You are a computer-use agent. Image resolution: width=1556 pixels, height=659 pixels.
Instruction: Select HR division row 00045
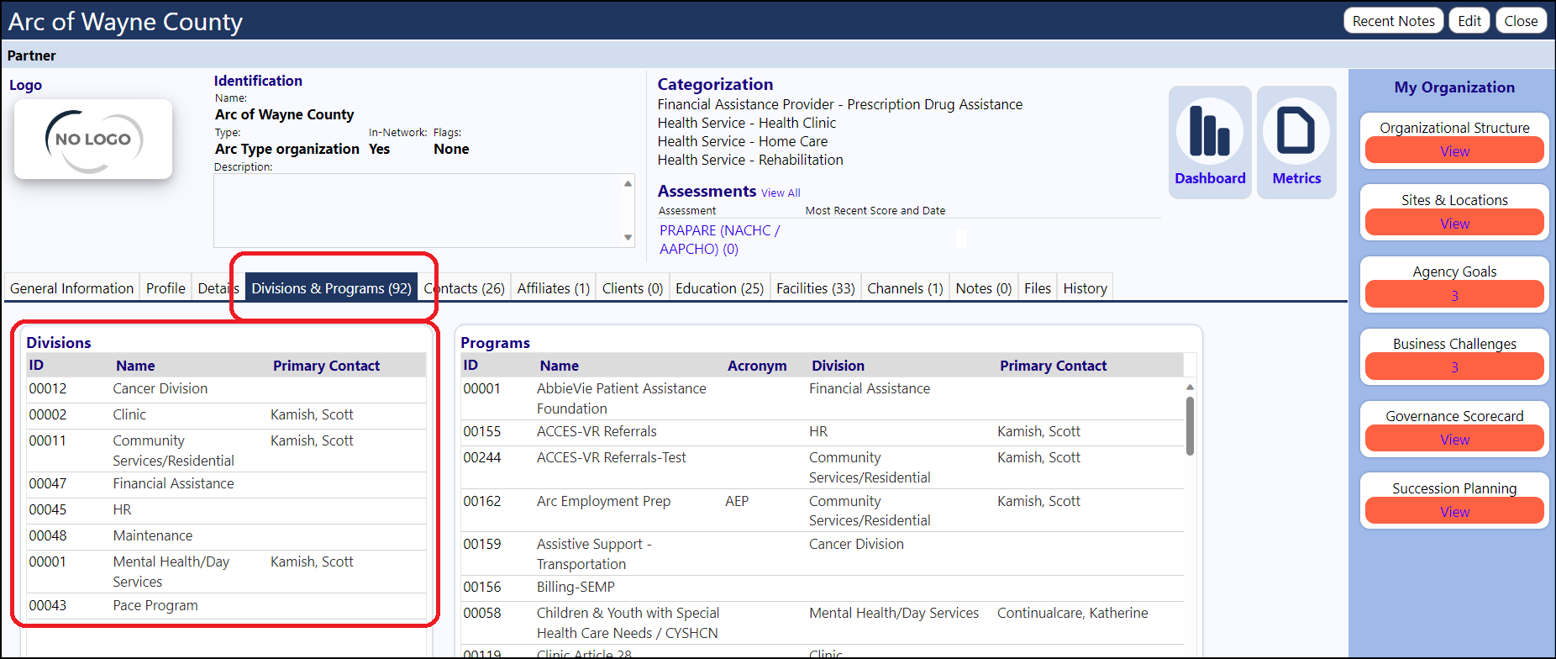click(x=226, y=510)
